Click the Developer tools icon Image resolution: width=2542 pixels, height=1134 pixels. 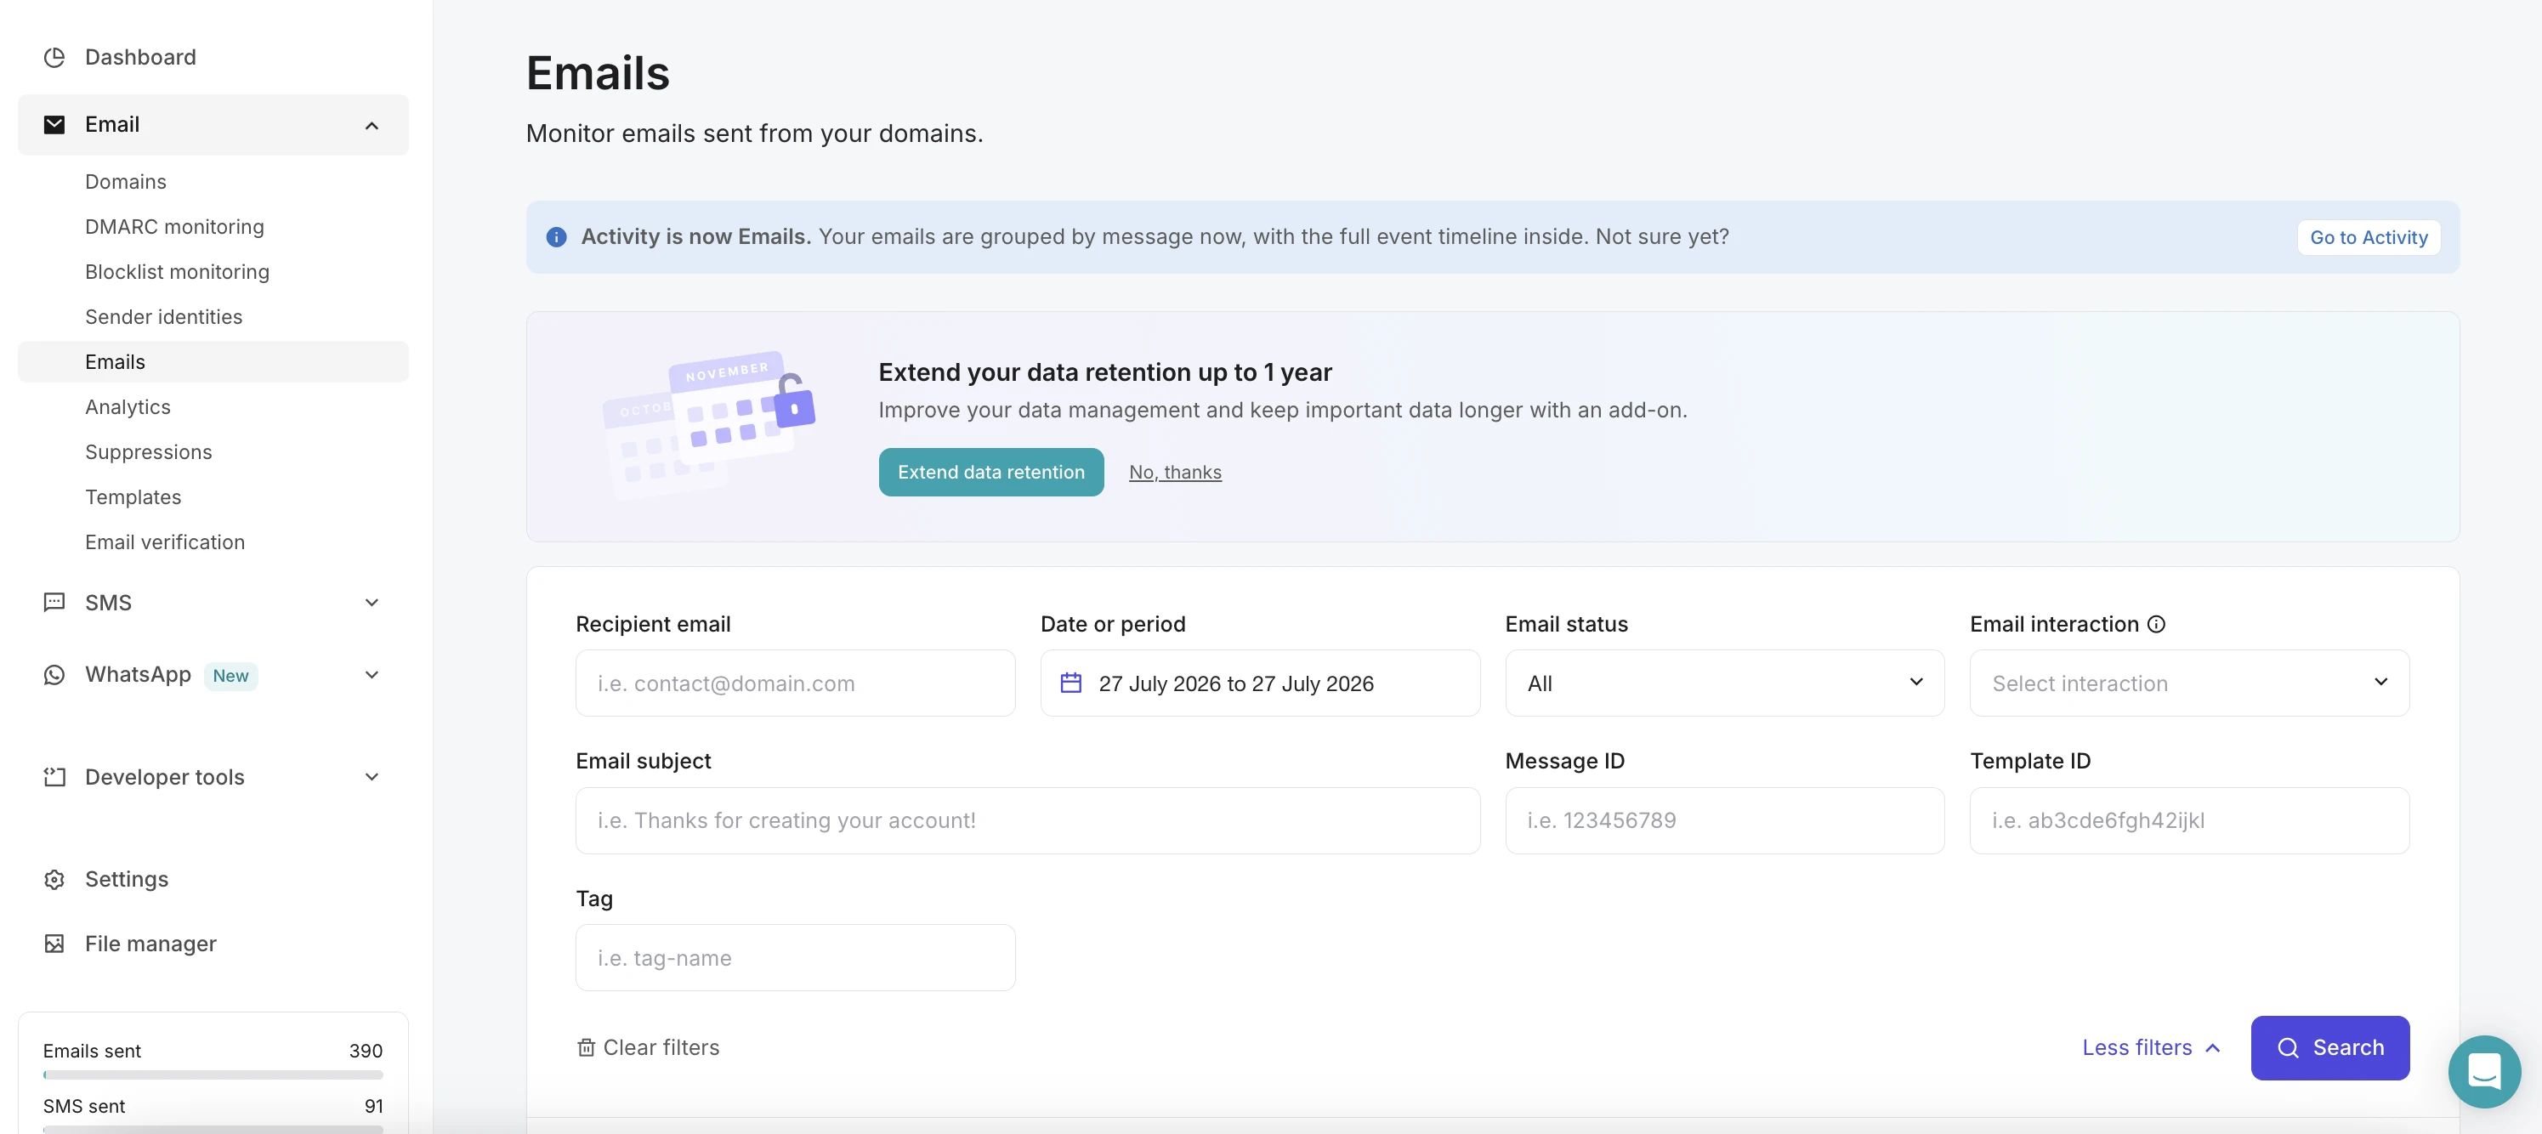pyautogui.click(x=54, y=777)
